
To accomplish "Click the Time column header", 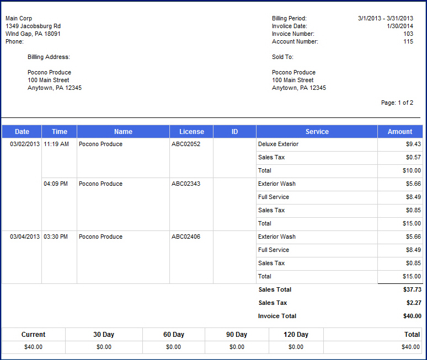I will coord(60,132).
